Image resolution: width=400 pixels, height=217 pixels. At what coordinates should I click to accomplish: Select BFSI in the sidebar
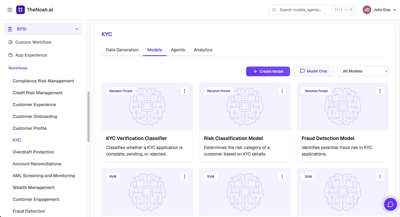click(43, 29)
